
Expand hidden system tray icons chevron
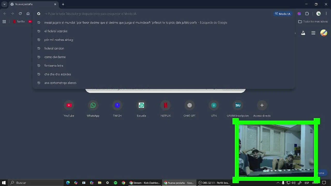pyautogui.click(x=278, y=183)
